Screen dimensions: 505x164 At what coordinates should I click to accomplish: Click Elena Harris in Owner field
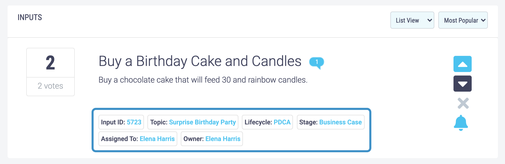click(223, 139)
